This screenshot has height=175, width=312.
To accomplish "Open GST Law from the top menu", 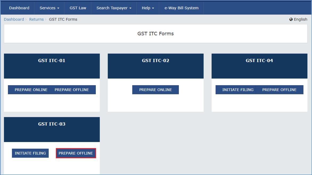I will 78,8.
